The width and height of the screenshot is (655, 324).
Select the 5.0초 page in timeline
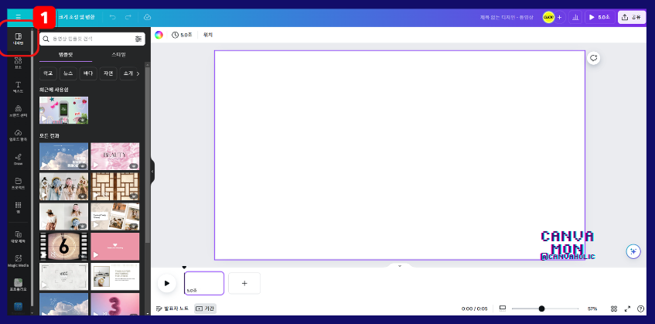click(204, 283)
